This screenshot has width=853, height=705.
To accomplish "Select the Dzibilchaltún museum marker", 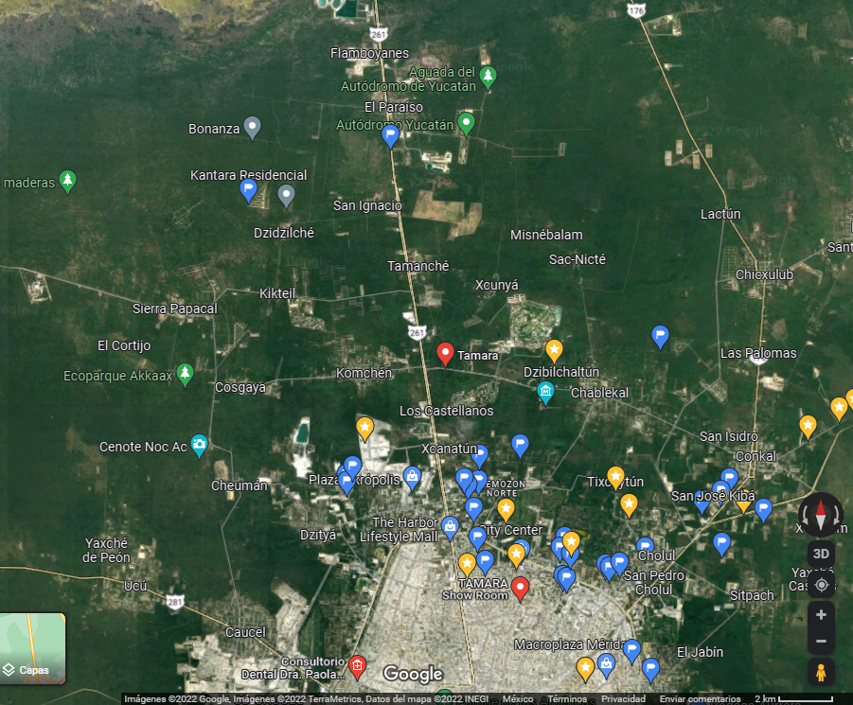I will point(545,391).
